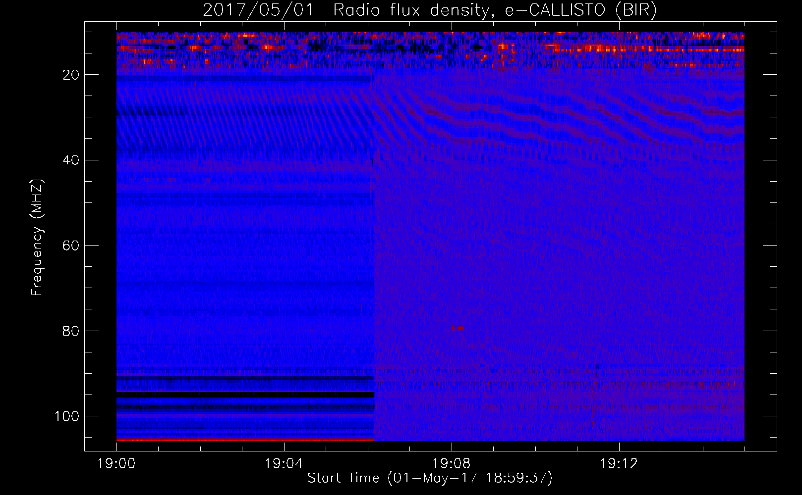Screen dimensions: 802x495
Task: Click the "Frequency (MHZ)" axis label
Action: tap(37, 238)
